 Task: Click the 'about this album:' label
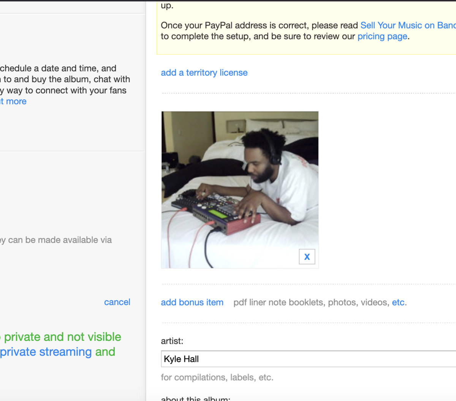coord(195,398)
